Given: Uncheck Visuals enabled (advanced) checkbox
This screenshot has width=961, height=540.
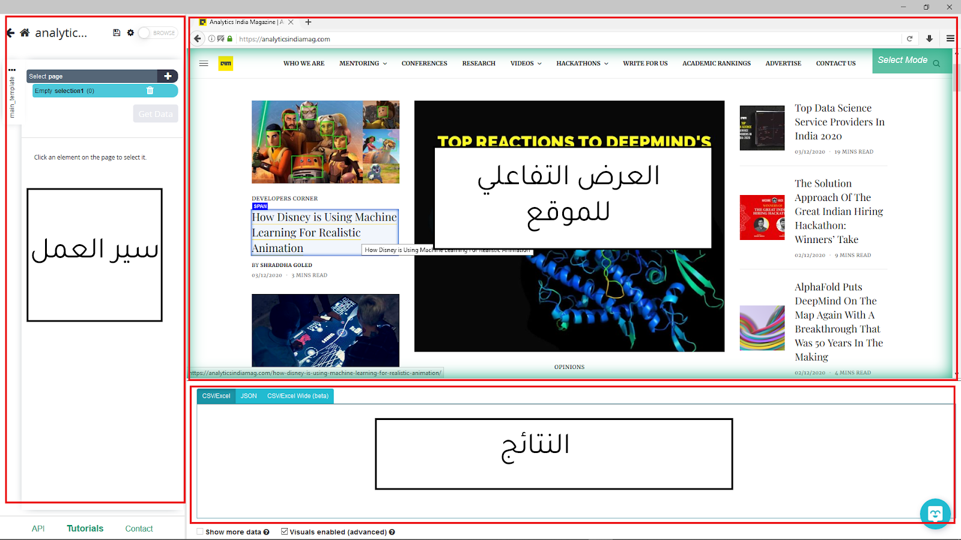Looking at the screenshot, I should (284, 532).
